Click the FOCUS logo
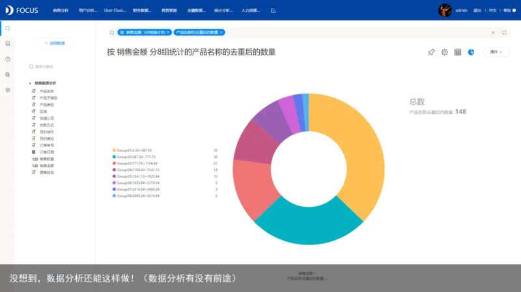The width and height of the screenshot is (521, 292). [21, 10]
